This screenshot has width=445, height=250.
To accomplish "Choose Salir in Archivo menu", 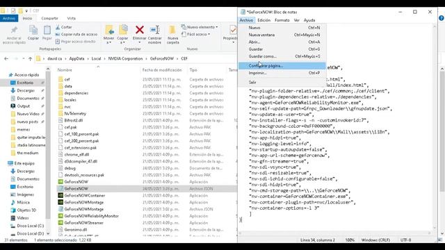I will tap(282, 82).
